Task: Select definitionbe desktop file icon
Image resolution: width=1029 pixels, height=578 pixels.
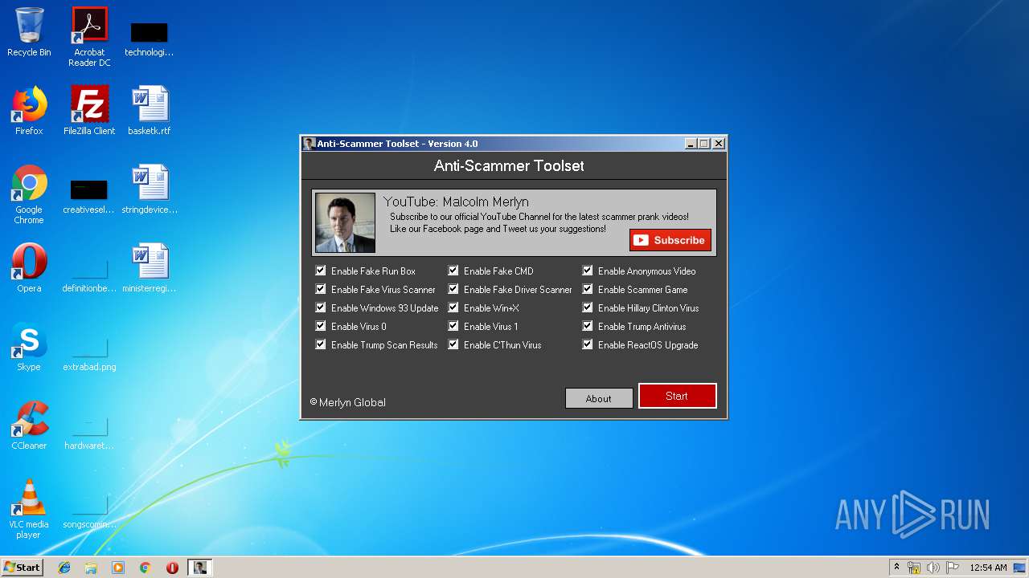Action: click(89, 275)
